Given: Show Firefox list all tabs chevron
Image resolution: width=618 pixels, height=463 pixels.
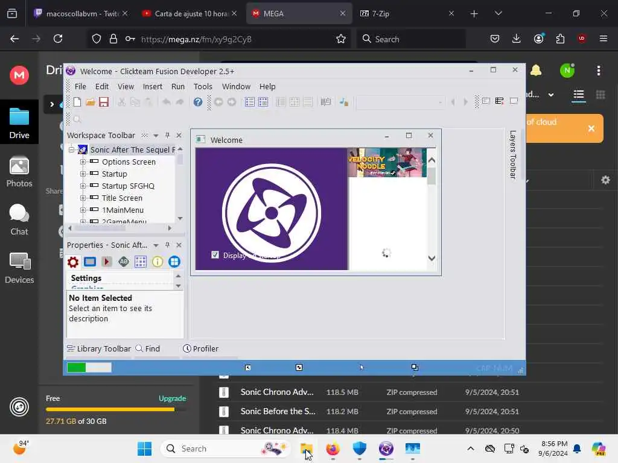Looking at the screenshot, I should [498, 13].
